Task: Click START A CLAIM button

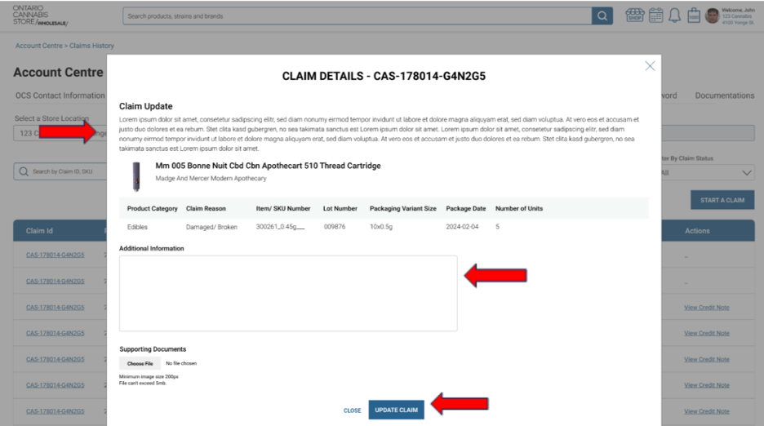Action: pyautogui.click(x=722, y=200)
